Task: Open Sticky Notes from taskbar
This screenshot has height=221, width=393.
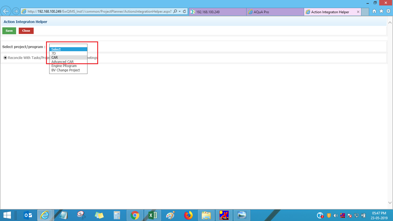Action: (x=99, y=215)
